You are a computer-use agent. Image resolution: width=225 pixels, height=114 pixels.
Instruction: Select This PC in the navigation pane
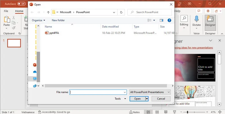click(35, 79)
